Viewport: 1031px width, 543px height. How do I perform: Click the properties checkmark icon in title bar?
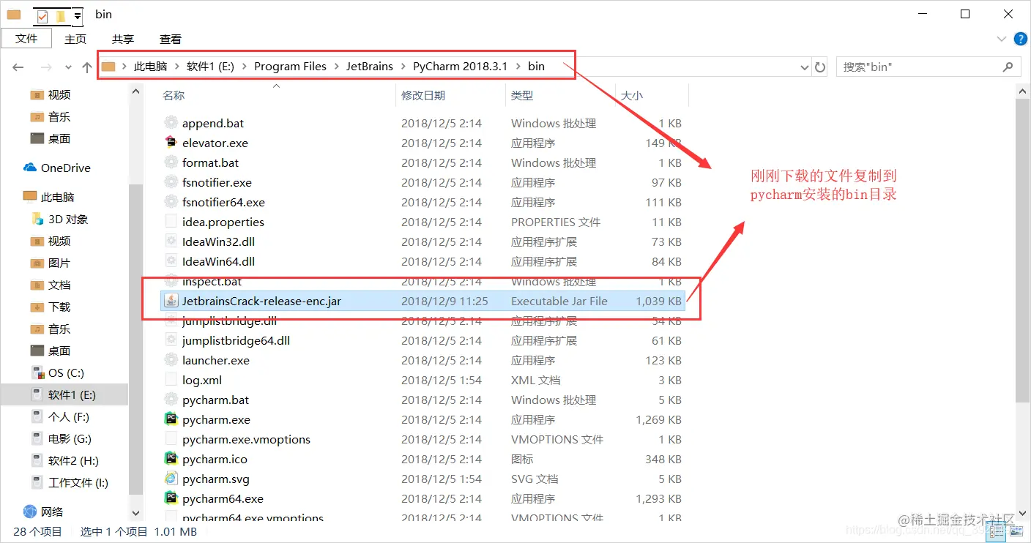click(42, 15)
